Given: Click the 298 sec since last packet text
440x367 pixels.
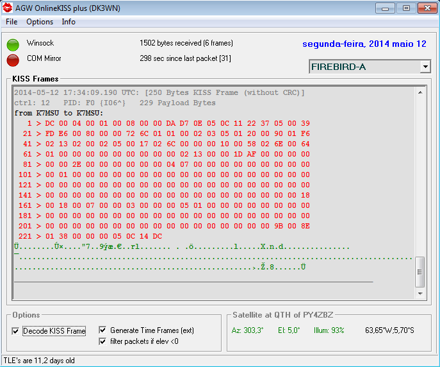Looking at the screenshot, I should pos(185,58).
